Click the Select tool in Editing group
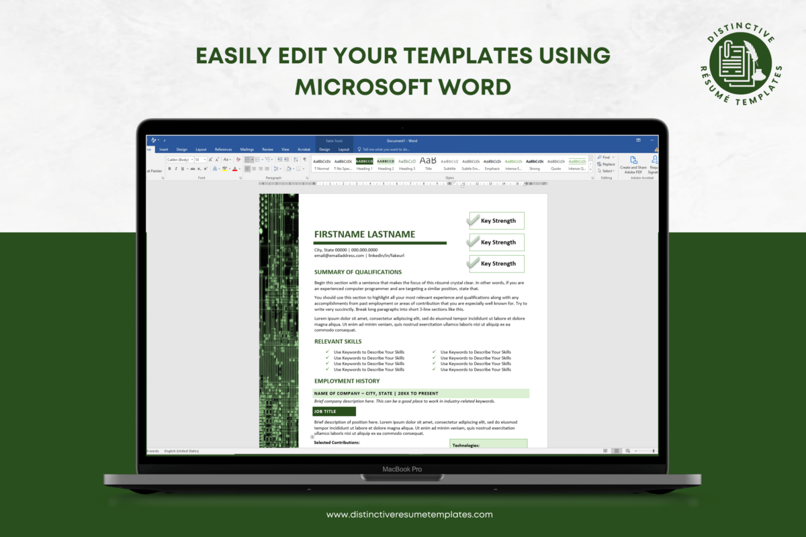Image resolution: width=806 pixels, height=537 pixels. pyautogui.click(x=608, y=171)
